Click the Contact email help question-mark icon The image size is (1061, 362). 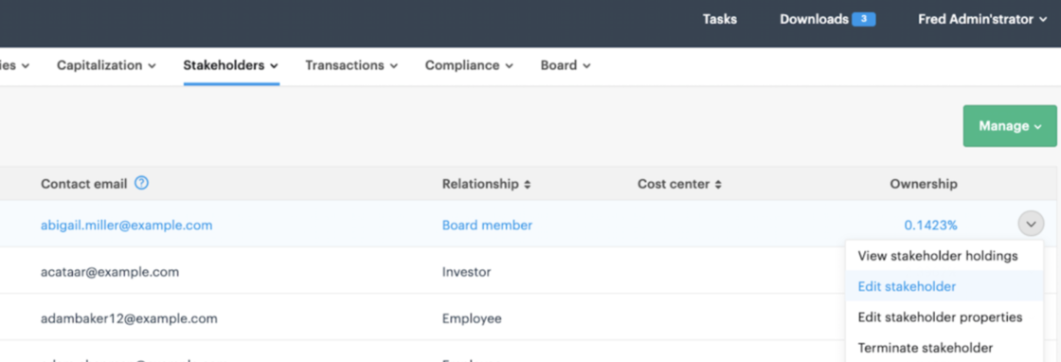click(141, 183)
